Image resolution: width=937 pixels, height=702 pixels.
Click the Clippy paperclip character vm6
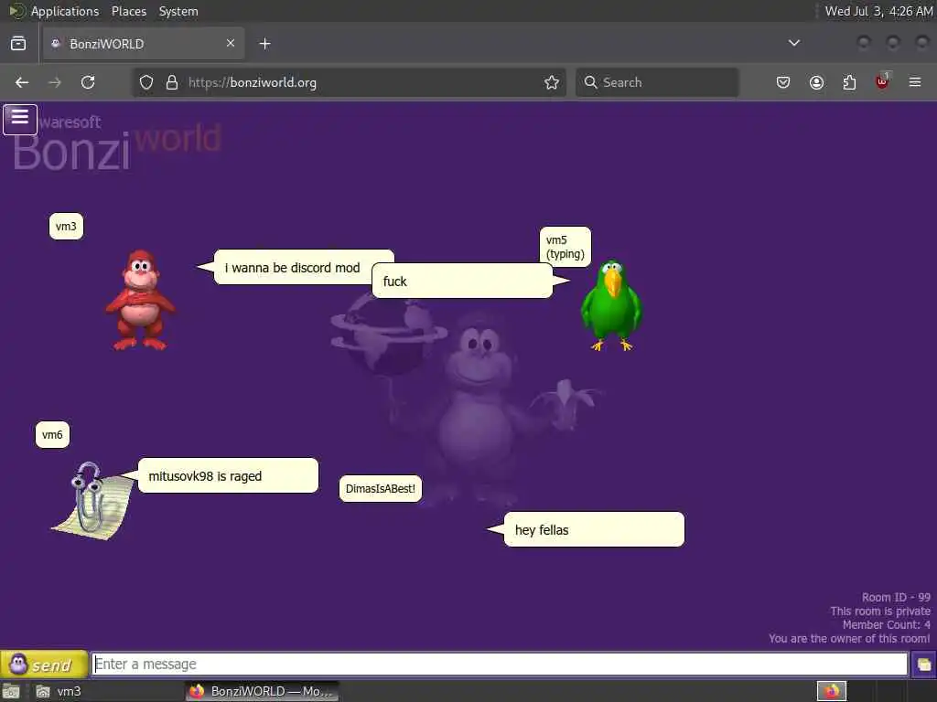(x=92, y=501)
